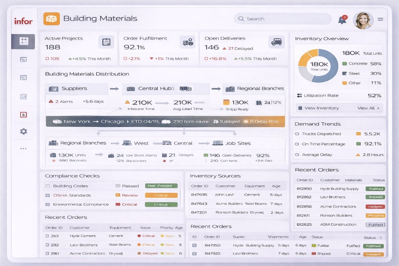Click into the Search field

(287, 19)
